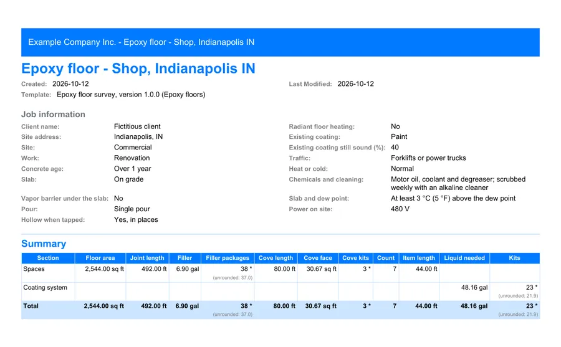Click the value 'Yes, in places'

[x=136, y=220]
